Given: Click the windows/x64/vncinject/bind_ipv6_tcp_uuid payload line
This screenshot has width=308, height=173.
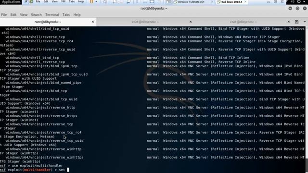Looking at the screenshot, I should (x=47, y=74).
